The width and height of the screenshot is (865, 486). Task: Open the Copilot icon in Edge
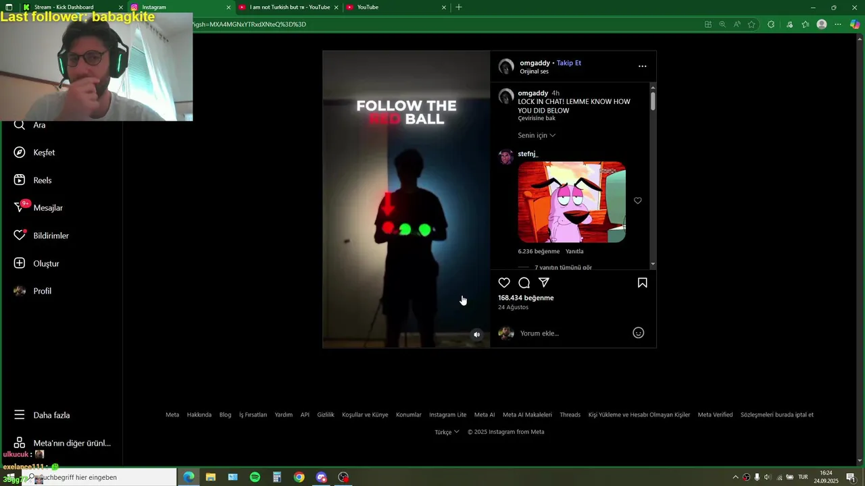pyautogui.click(x=855, y=24)
